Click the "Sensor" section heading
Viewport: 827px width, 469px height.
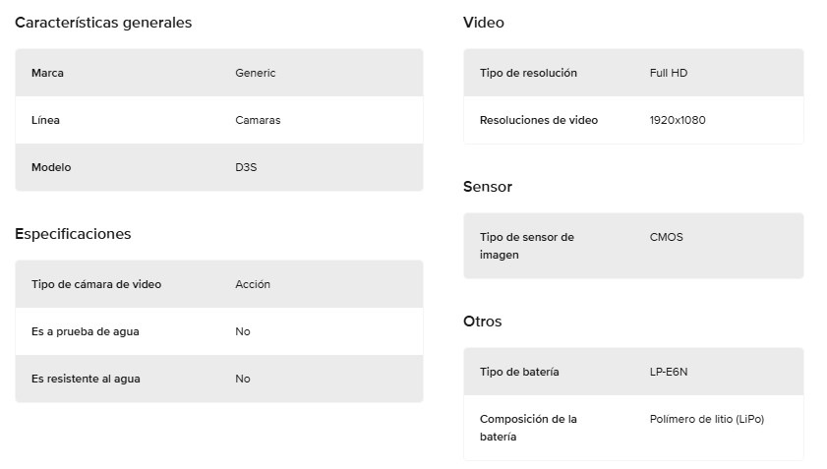tap(488, 187)
